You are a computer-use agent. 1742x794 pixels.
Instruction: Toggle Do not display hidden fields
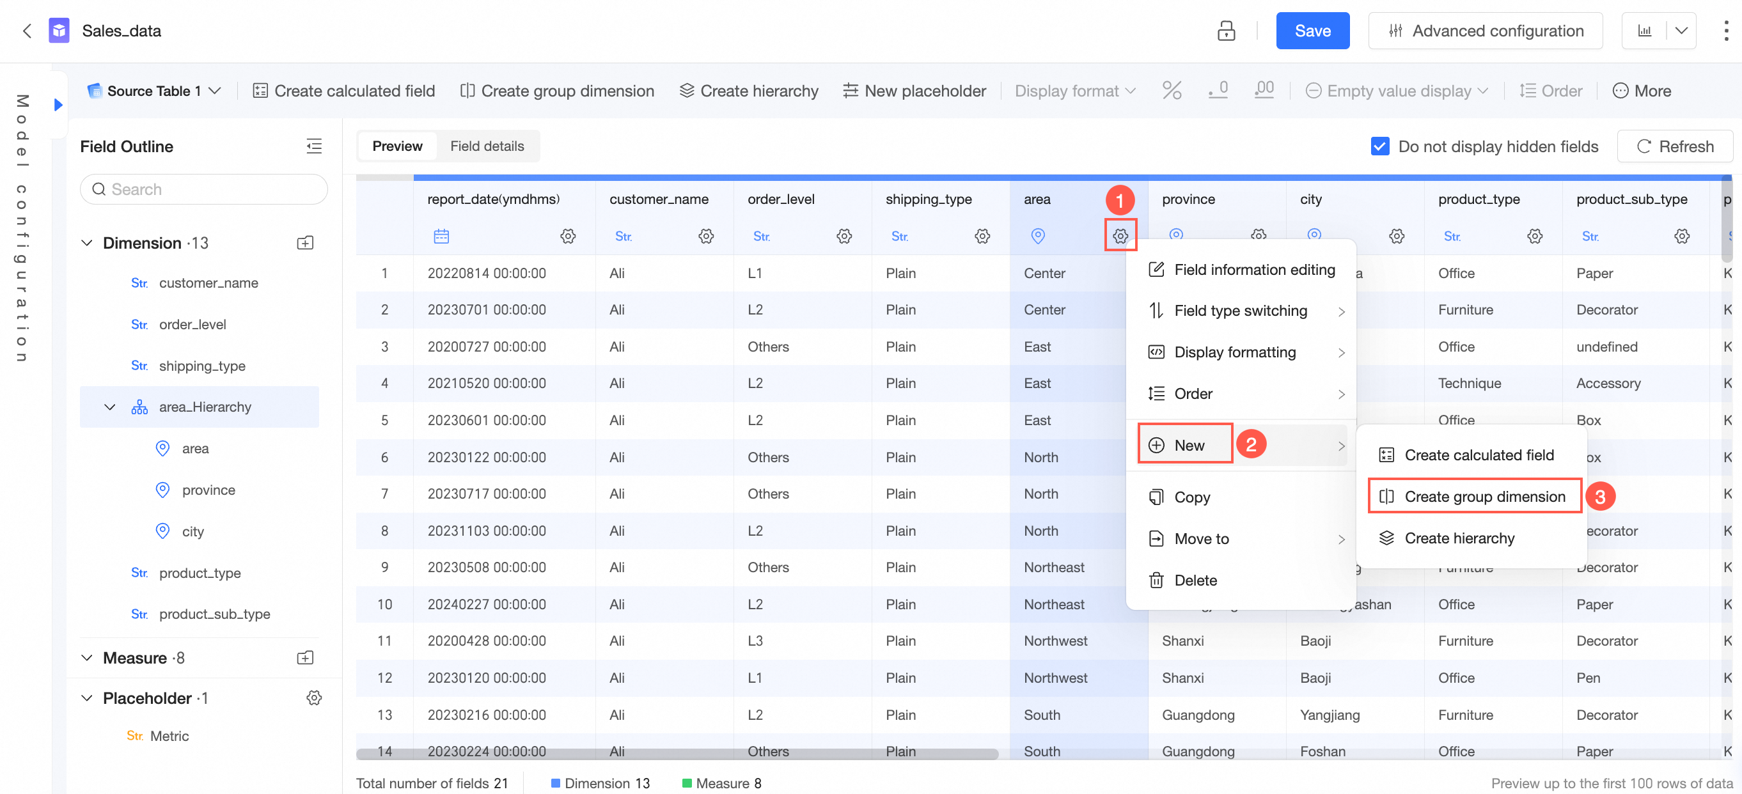(1379, 146)
